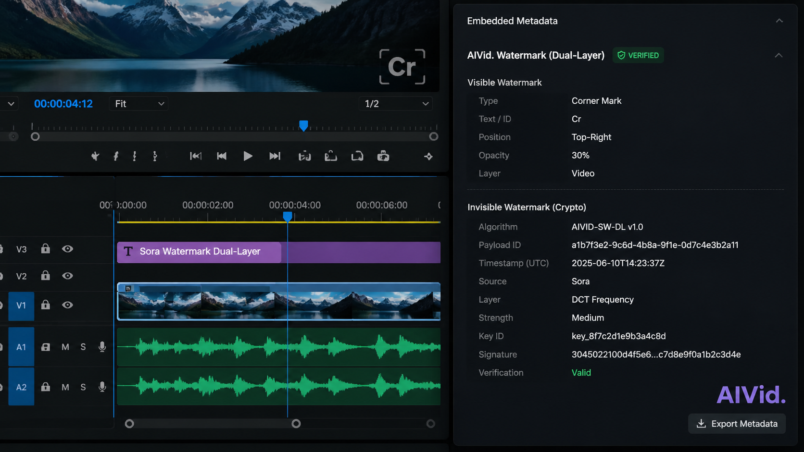Click the VERIFIED badge
Screen dimensions: 804x452
point(638,55)
